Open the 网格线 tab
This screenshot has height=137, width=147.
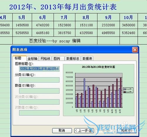(x=45, y=59)
